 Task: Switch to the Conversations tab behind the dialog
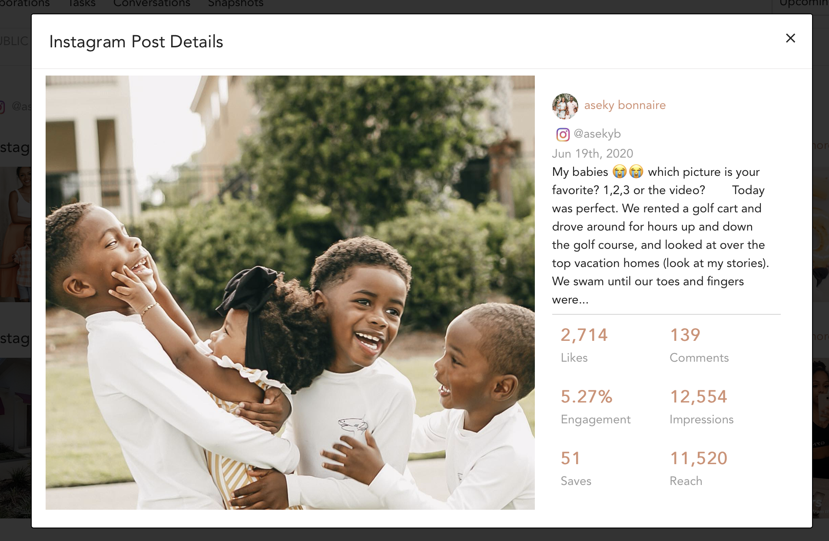(x=152, y=3)
